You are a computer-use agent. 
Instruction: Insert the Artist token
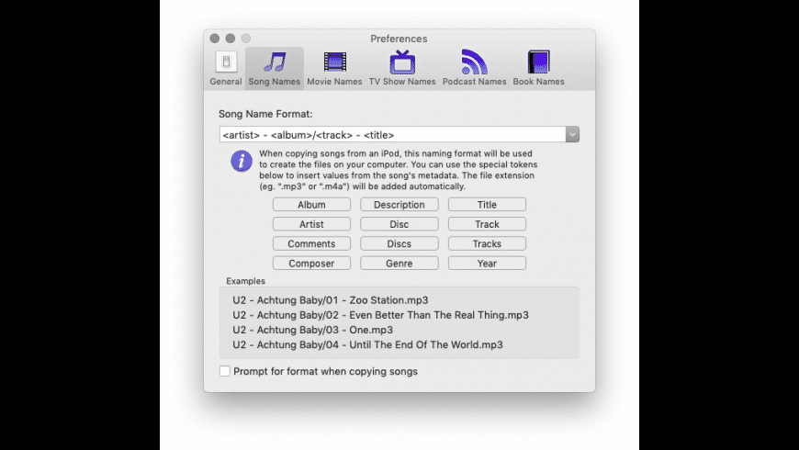coord(311,224)
